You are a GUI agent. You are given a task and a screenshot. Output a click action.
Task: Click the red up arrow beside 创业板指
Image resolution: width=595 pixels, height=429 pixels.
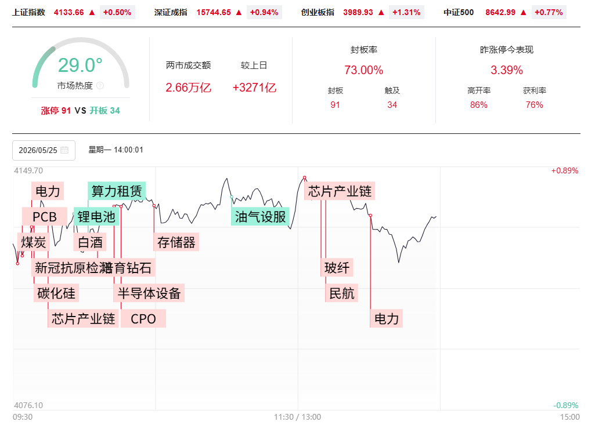tap(381, 13)
